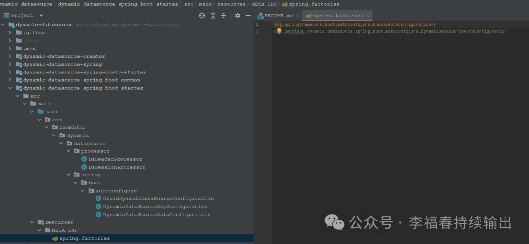Open Project panel settings gear
The height and width of the screenshot is (244, 529).
coord(238,16)
